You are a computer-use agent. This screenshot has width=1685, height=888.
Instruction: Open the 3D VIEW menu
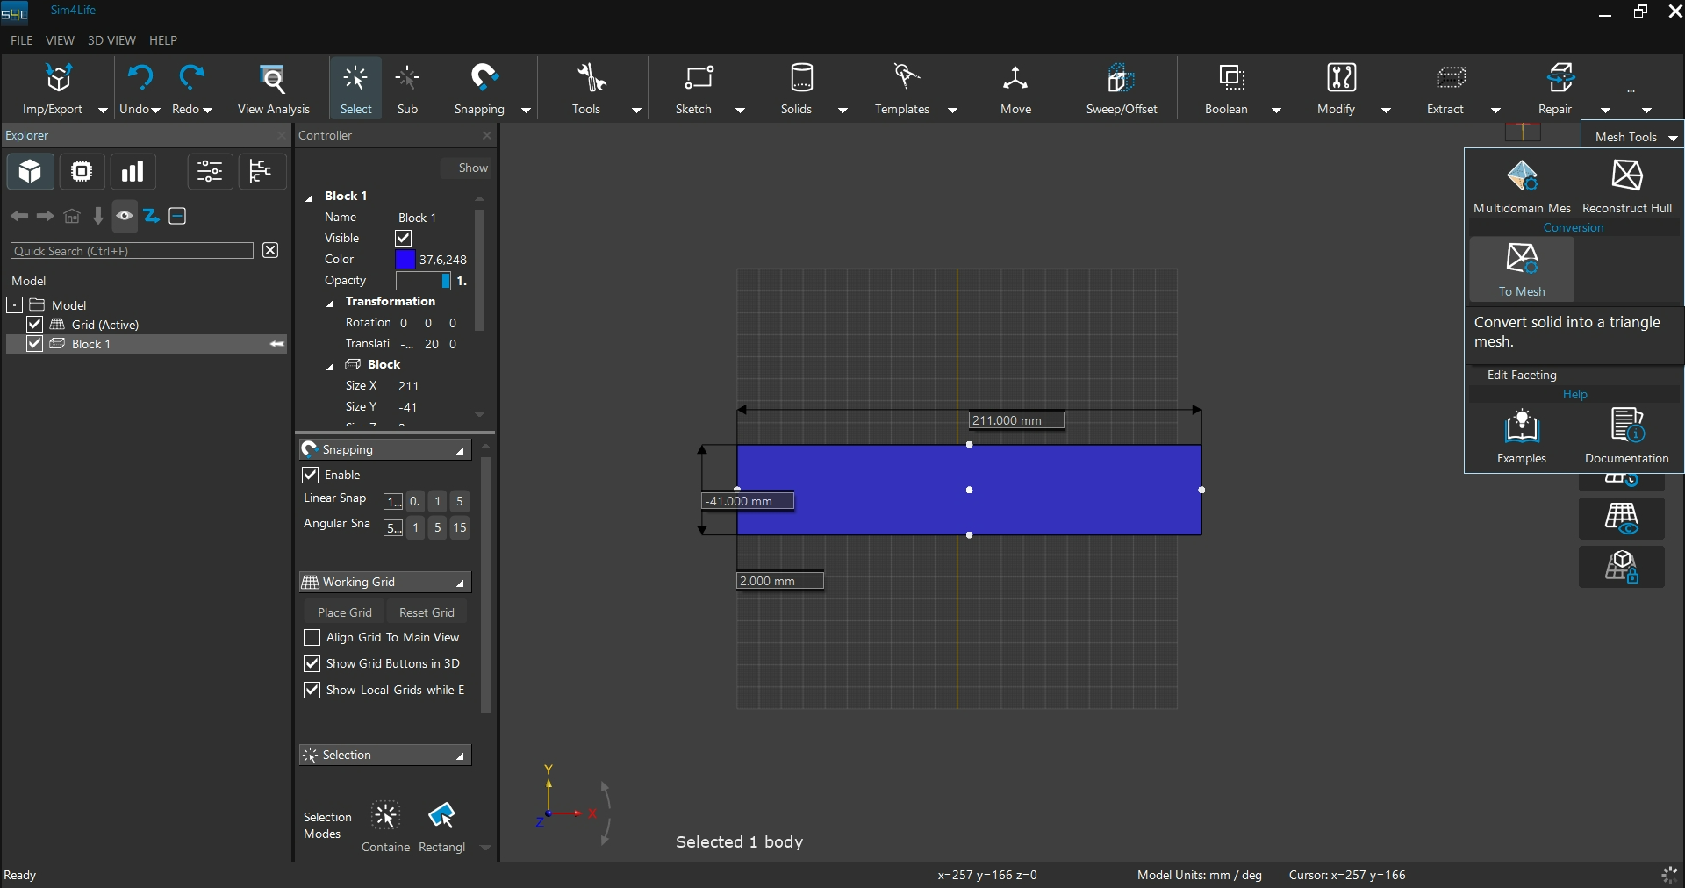click(111, 40)
